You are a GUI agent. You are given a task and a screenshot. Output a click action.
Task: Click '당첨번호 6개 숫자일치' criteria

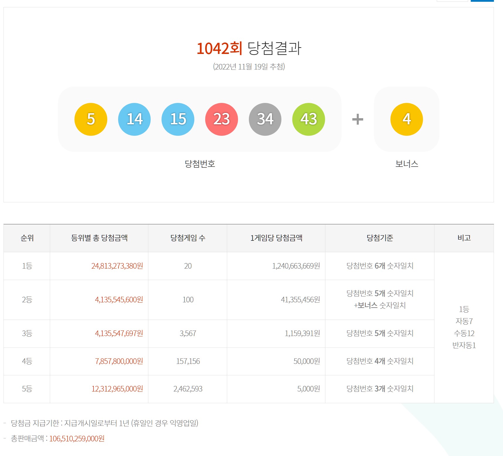point(380,266)
